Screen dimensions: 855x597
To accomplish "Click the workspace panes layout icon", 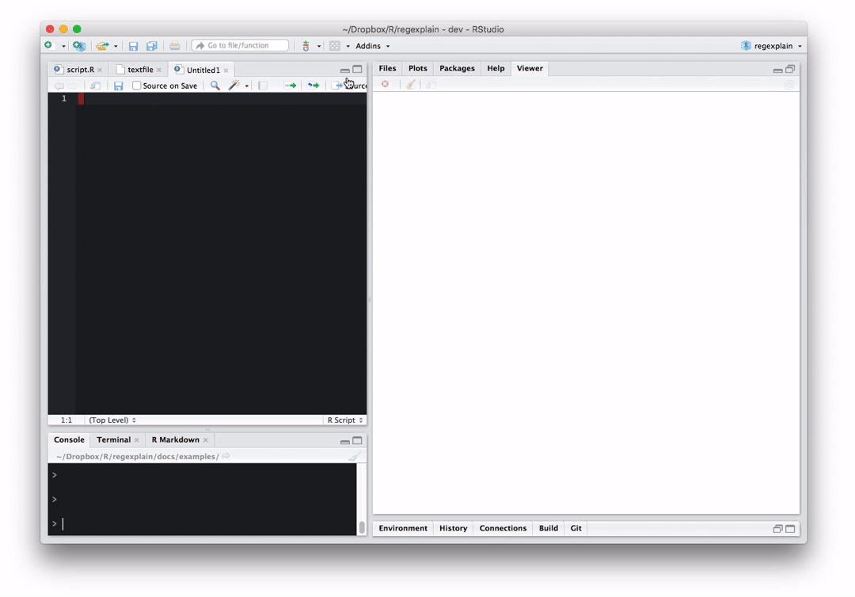I will click(x=335, y=45).
